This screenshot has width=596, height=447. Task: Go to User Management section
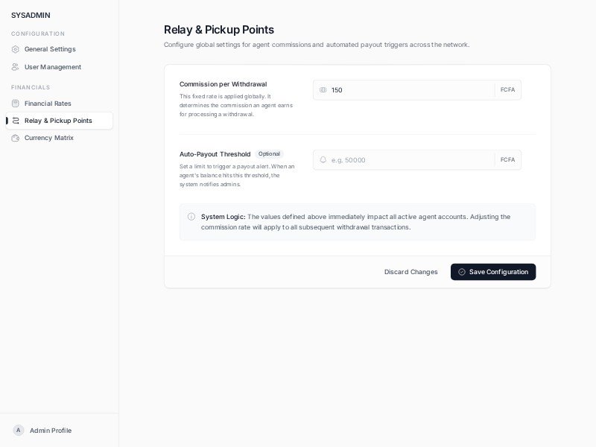pos(53,67)
